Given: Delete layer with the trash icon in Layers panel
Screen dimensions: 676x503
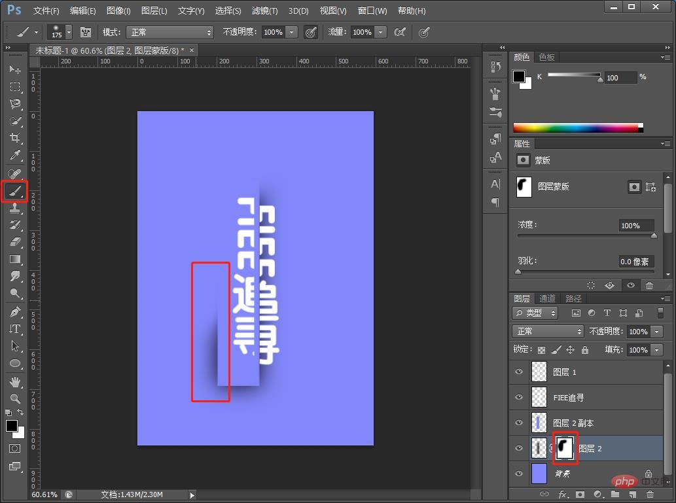Looking at the screenshot, I should click(x=650, y=494).
